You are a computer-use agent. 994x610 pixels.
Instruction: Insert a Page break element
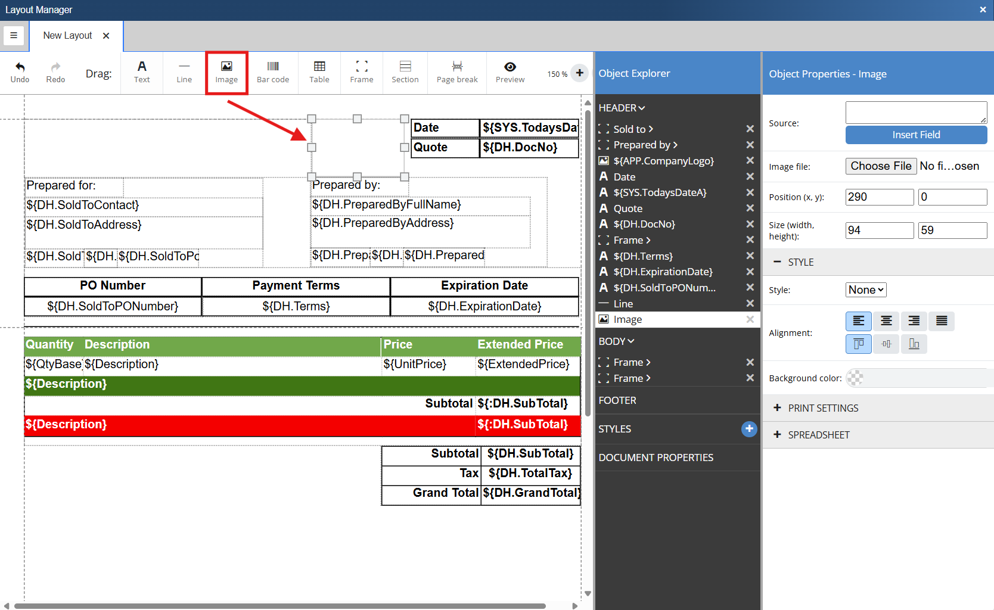pyautogui.click(x=457, y=72)
